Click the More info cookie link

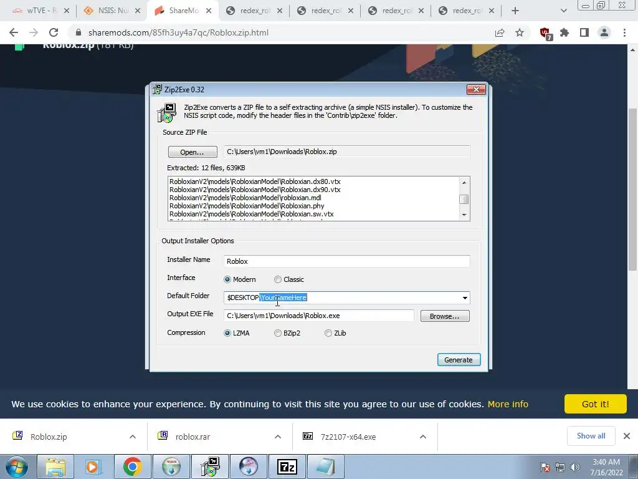pos(508,404)
